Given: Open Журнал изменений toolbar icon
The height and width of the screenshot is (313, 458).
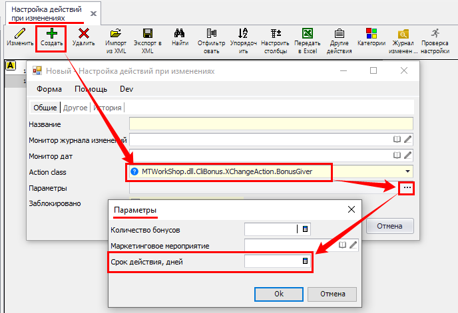Looking at the screenshot, I should click(403, 33).
